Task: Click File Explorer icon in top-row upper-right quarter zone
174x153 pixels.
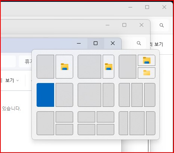Action: tap(147, 60)
